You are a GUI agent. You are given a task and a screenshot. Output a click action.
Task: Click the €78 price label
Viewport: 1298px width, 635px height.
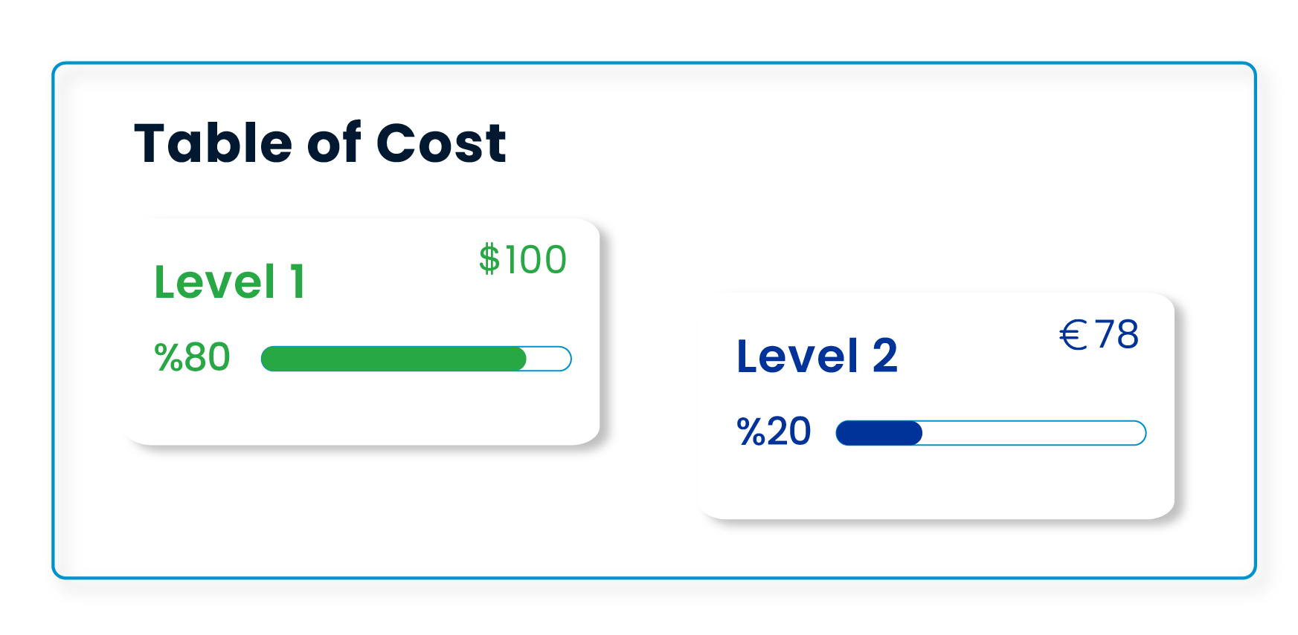coord(1099,334)
